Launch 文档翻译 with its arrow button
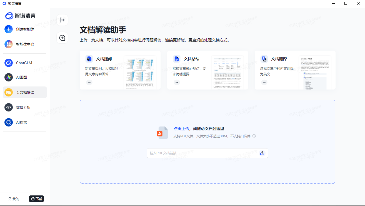 [x=264, y=82]
